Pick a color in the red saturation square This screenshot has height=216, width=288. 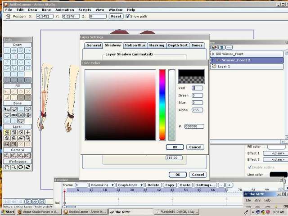click(120, 105)
